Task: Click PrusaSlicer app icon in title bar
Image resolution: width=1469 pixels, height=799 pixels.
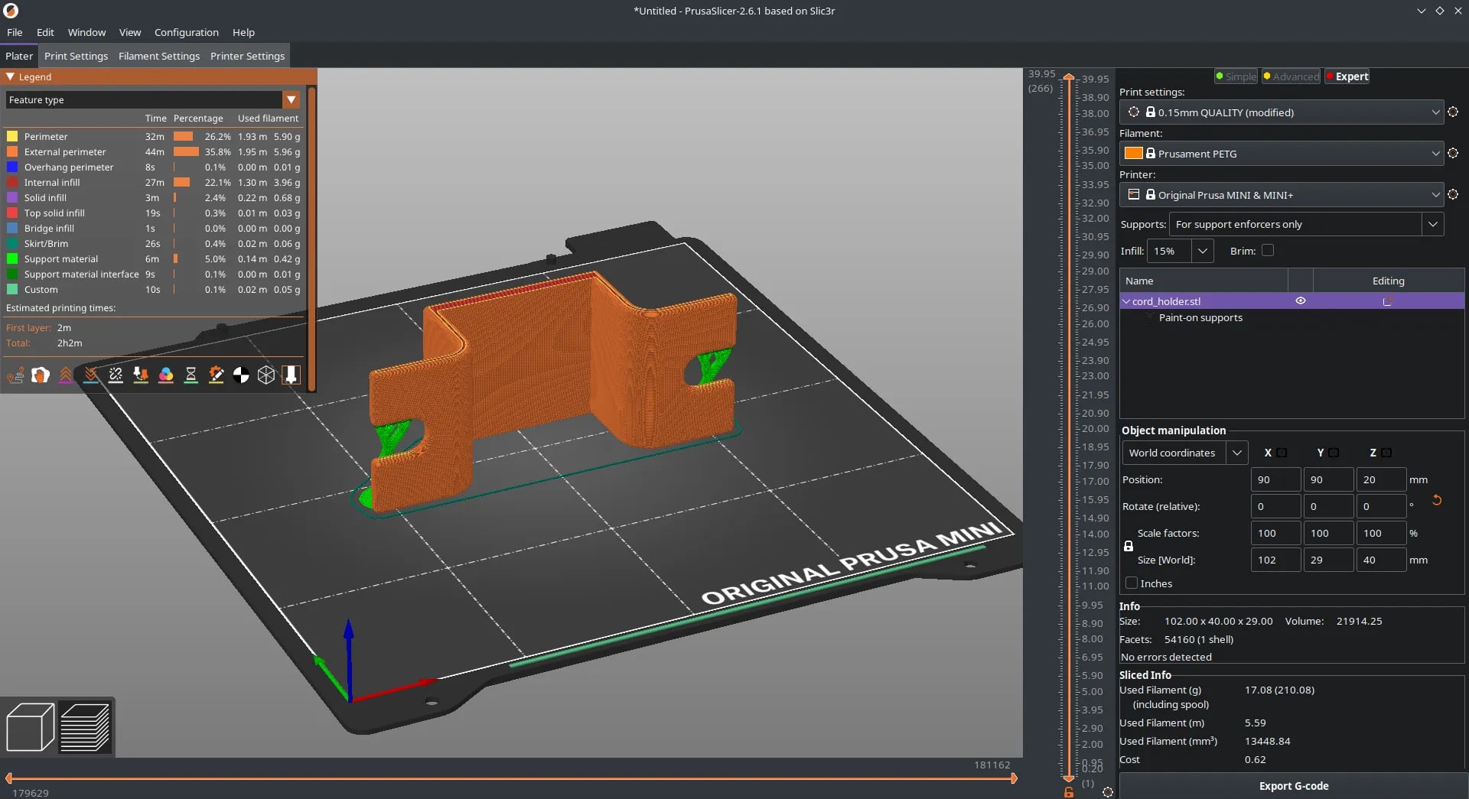Action: (11, 11)
